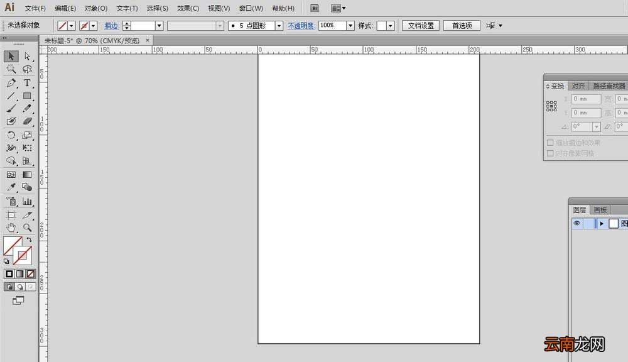Click 文档设置 button
Viewport: 628px width, 362px height.
421,26
